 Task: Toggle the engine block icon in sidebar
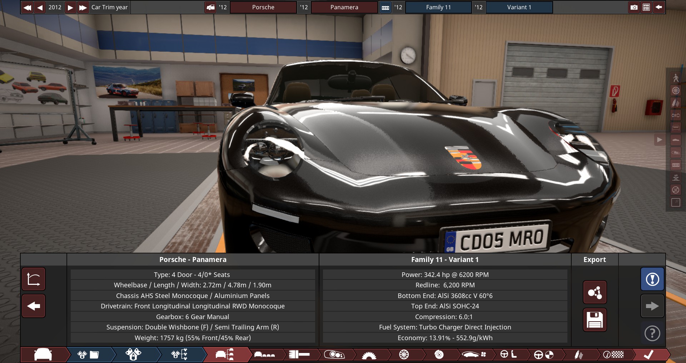pyautogui.click(x=676, y=165)
